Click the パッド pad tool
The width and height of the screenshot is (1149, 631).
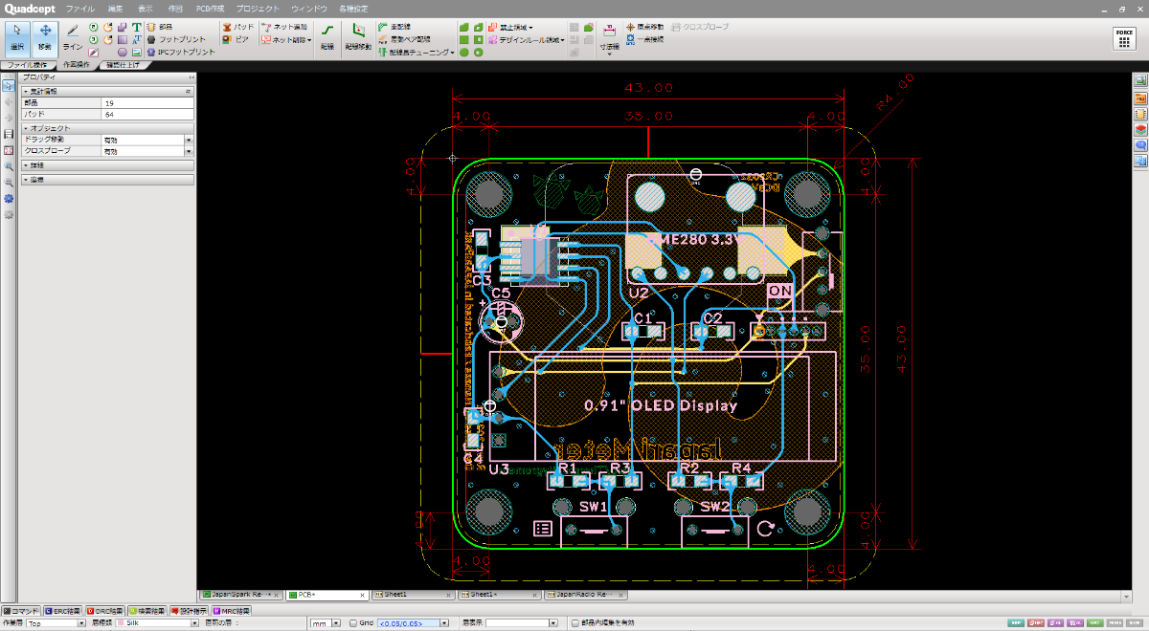[x=239, y=27]
